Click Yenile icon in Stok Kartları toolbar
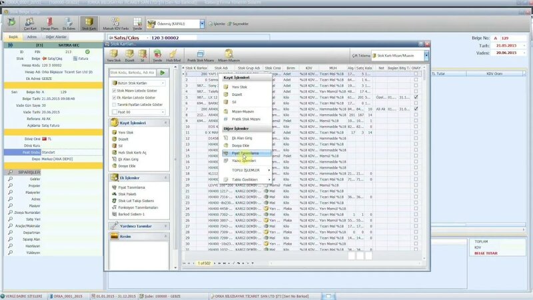Viewport: 533px width, 300px height. coord(157,54)
